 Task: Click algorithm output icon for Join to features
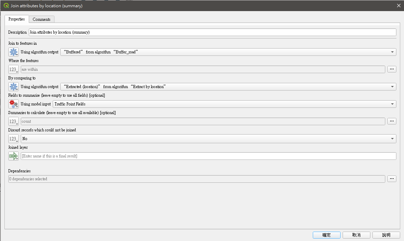point(14,52)
